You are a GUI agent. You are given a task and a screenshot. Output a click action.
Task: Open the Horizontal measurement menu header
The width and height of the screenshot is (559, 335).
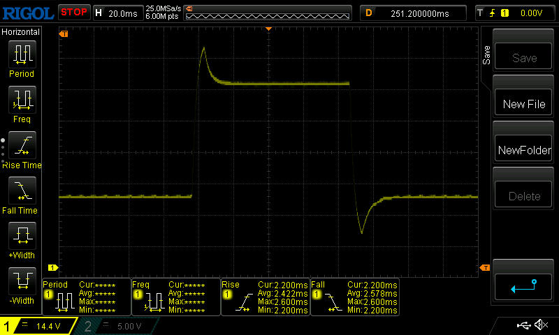point(21,32)
